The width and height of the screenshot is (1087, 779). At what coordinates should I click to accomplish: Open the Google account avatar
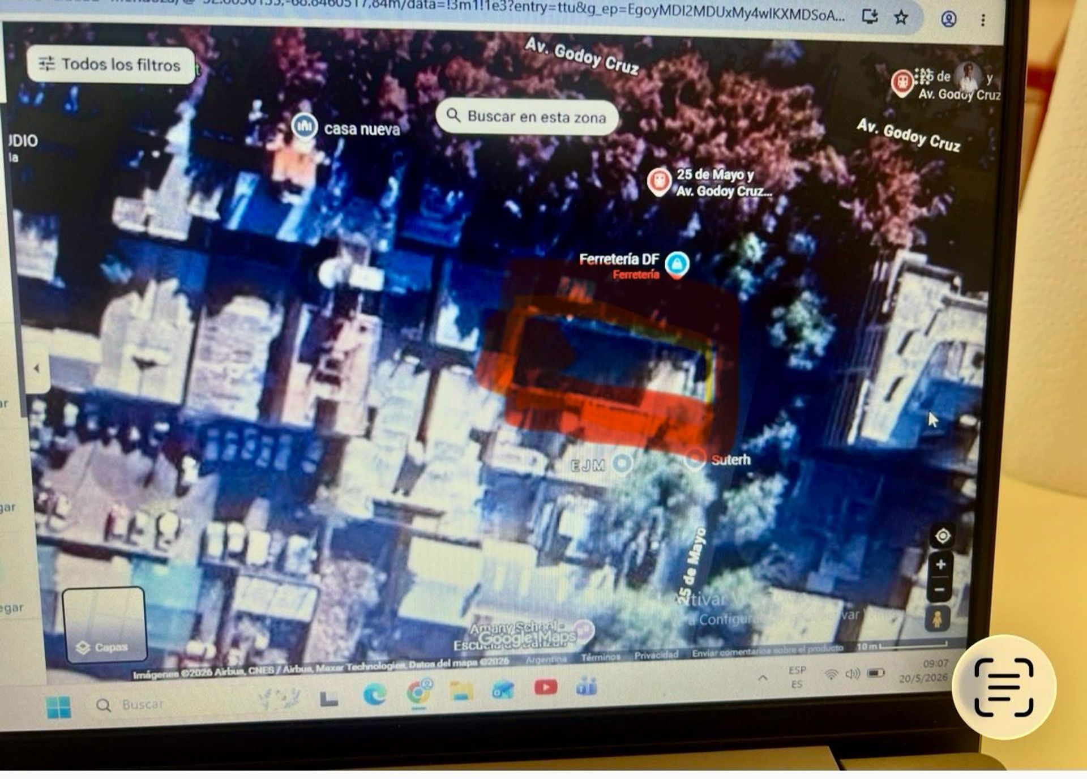[x=969, y=76]
